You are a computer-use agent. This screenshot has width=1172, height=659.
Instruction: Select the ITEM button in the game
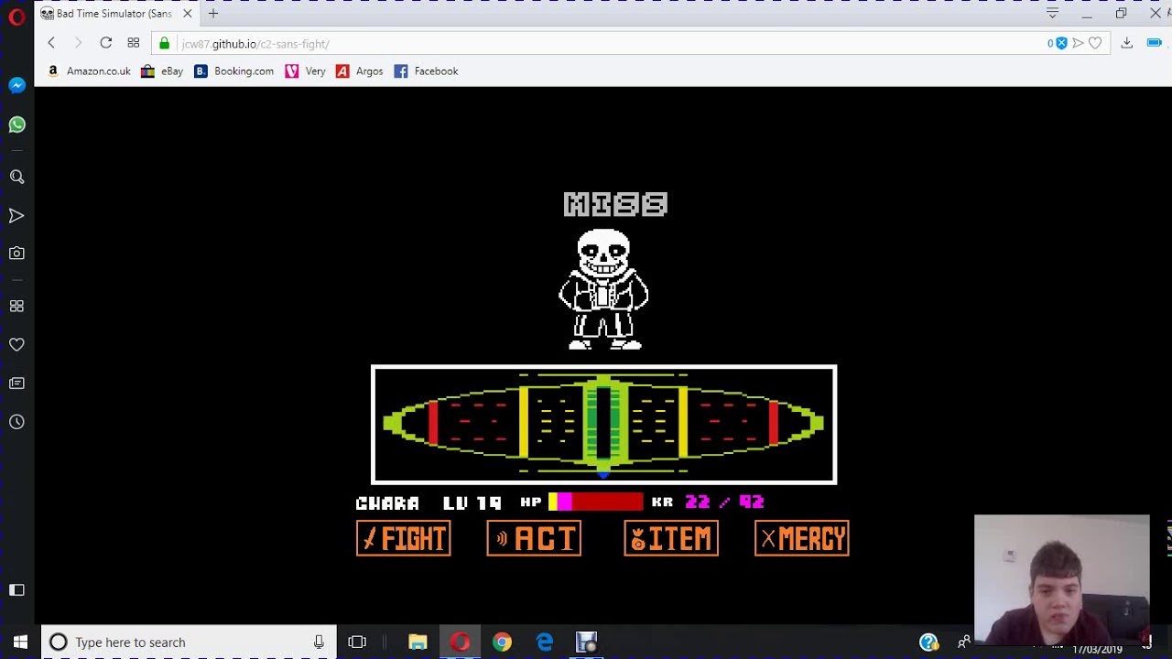[671, 538]
